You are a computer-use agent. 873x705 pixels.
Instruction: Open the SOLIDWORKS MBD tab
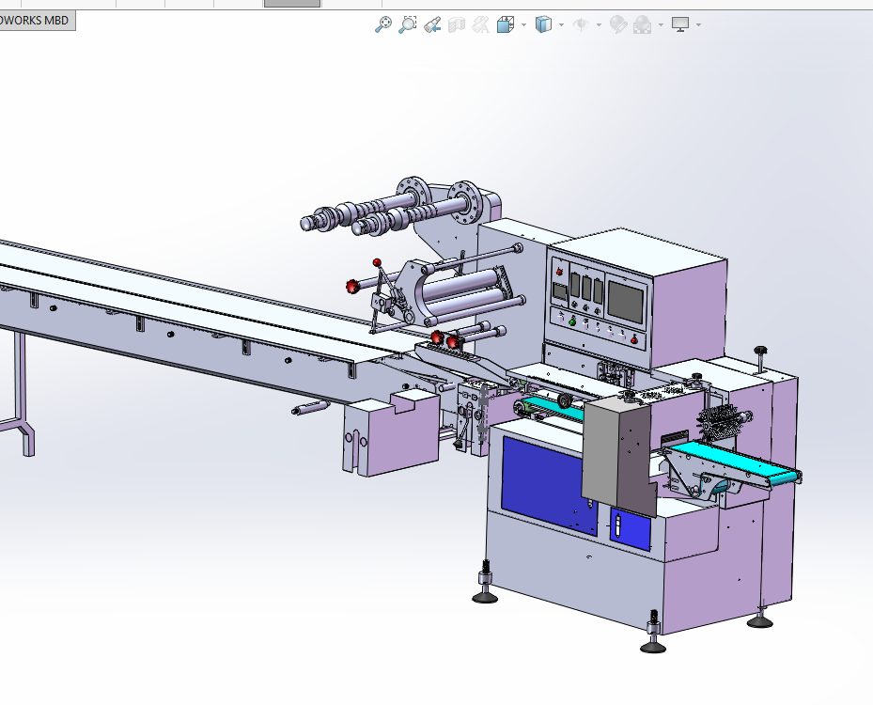pyautogui.click(x=37, y=21)
